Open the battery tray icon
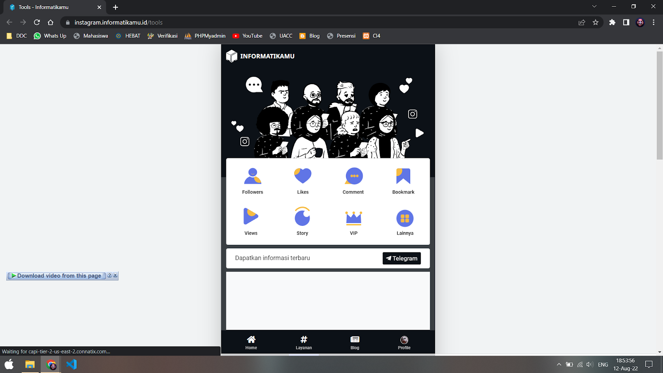The image size is (663, 373). 569,365
